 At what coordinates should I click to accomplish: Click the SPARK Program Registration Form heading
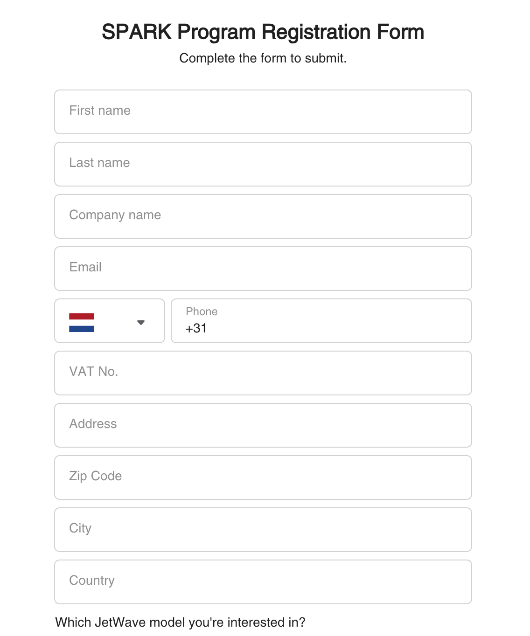[263, 32]
